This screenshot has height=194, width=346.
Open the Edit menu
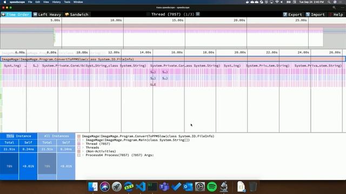(38, 2)
